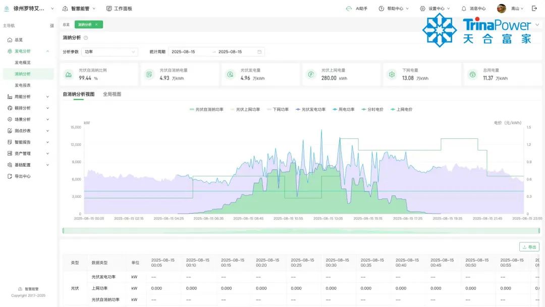Viewport: 545px width, 307px height.
Task: Switch to the 全局视图 tab
Action: point(112,94)
